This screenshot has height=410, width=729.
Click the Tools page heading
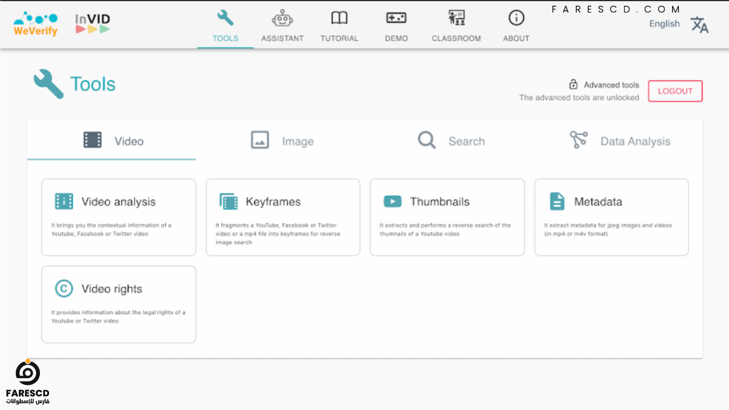tap(93, 84)
